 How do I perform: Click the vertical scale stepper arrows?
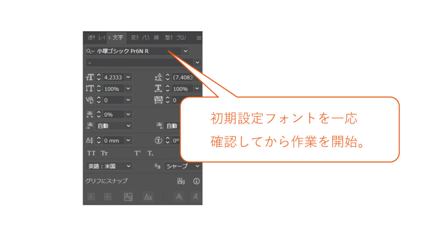coord(99,89)
